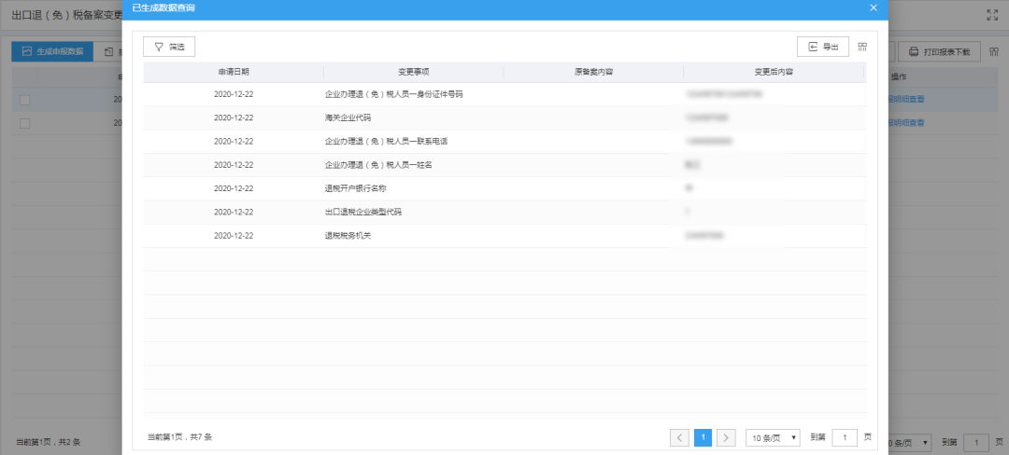Close the 已生成数据查询 dialog

point(874,7)
